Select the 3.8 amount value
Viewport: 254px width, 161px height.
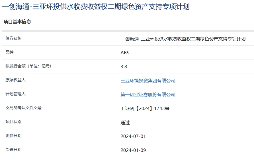124,67
